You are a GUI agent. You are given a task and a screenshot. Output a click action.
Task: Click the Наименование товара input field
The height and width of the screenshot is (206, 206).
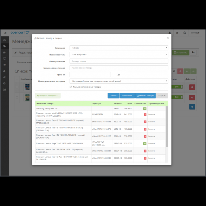(x=119, y=68)
